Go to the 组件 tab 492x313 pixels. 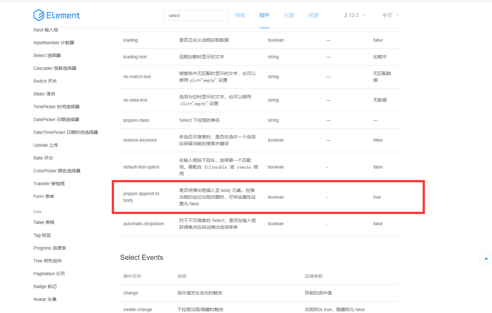click(x=264, y=15)
